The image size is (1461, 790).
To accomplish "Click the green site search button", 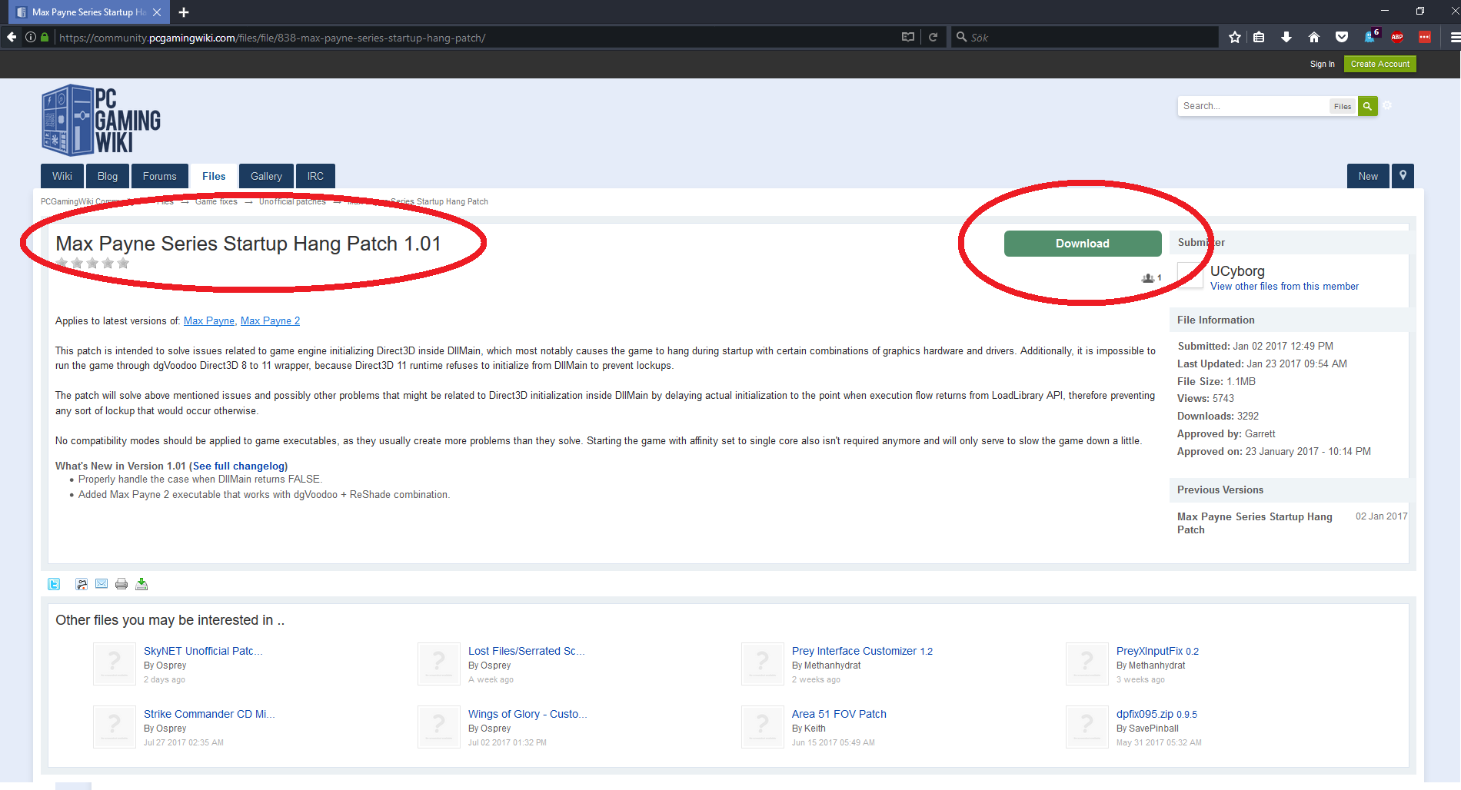I will (x=1368, y=106).
